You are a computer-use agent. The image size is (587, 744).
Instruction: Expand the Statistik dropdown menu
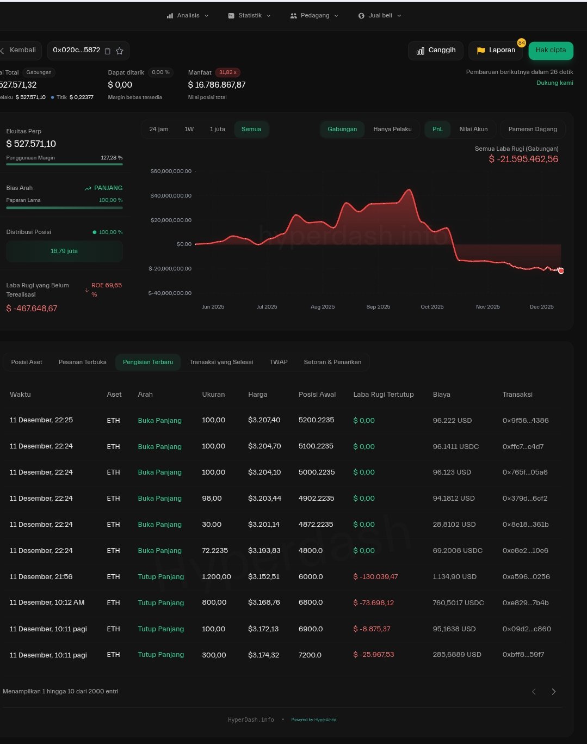pyautogui.click(x=250, y=16)
